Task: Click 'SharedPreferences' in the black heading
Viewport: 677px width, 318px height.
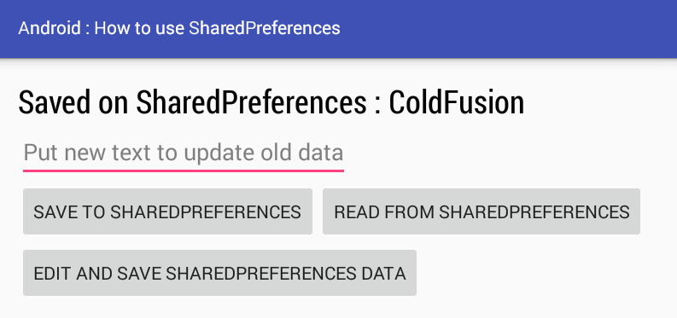Action: pos(251,102)
